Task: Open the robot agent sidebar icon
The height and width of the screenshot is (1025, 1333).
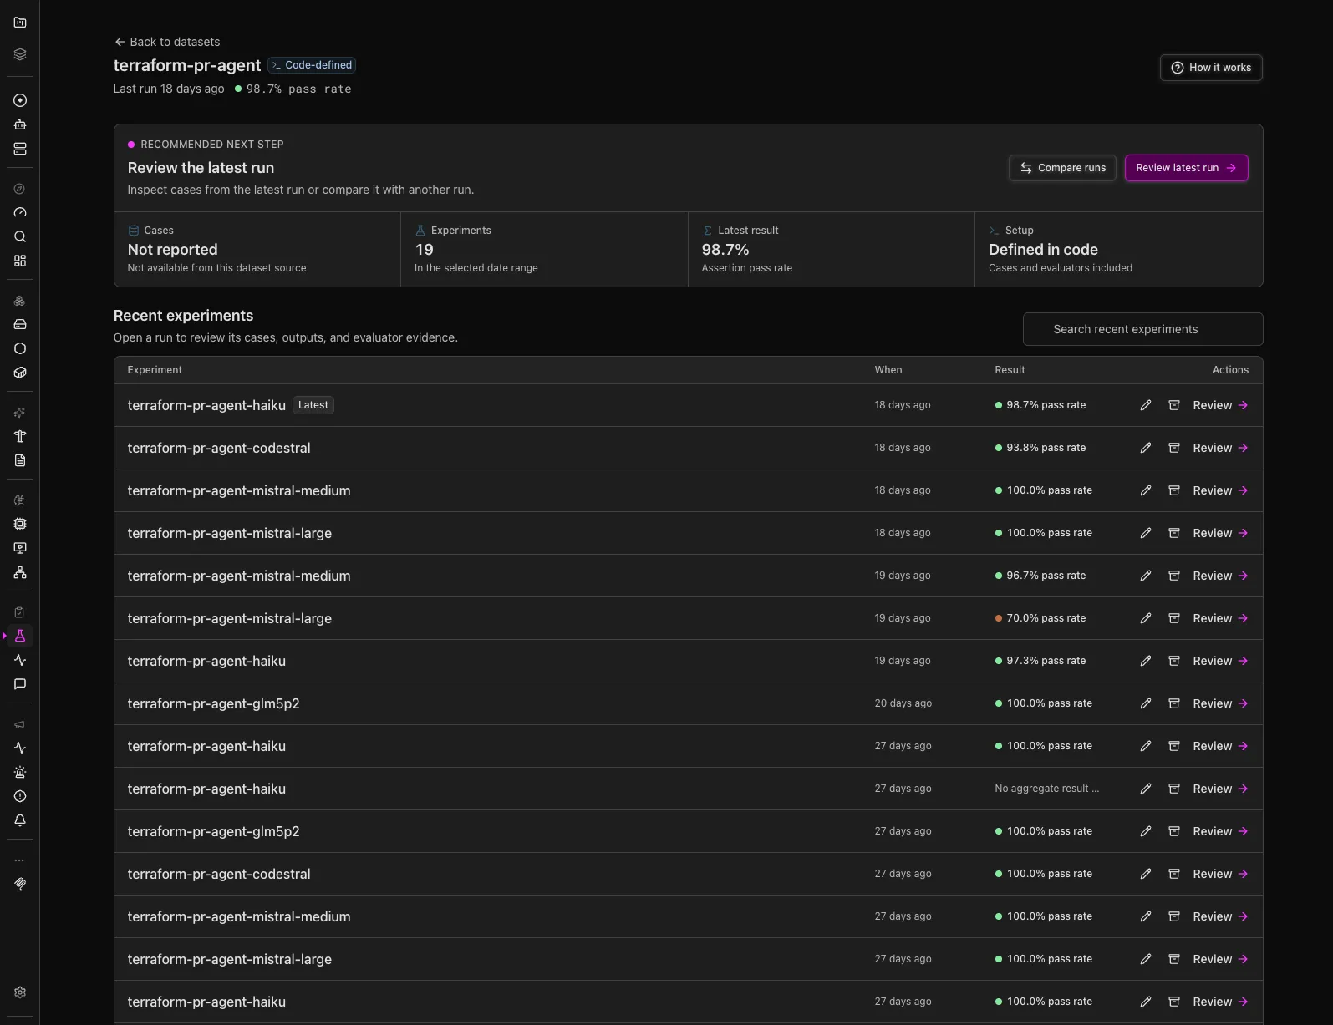Action: coord(20,124)
